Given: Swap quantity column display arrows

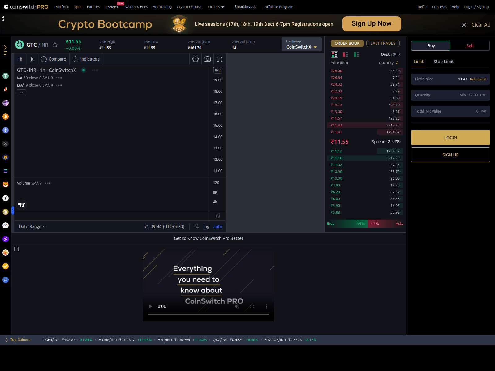Looking at the screenshot, I should click(397, 63).
